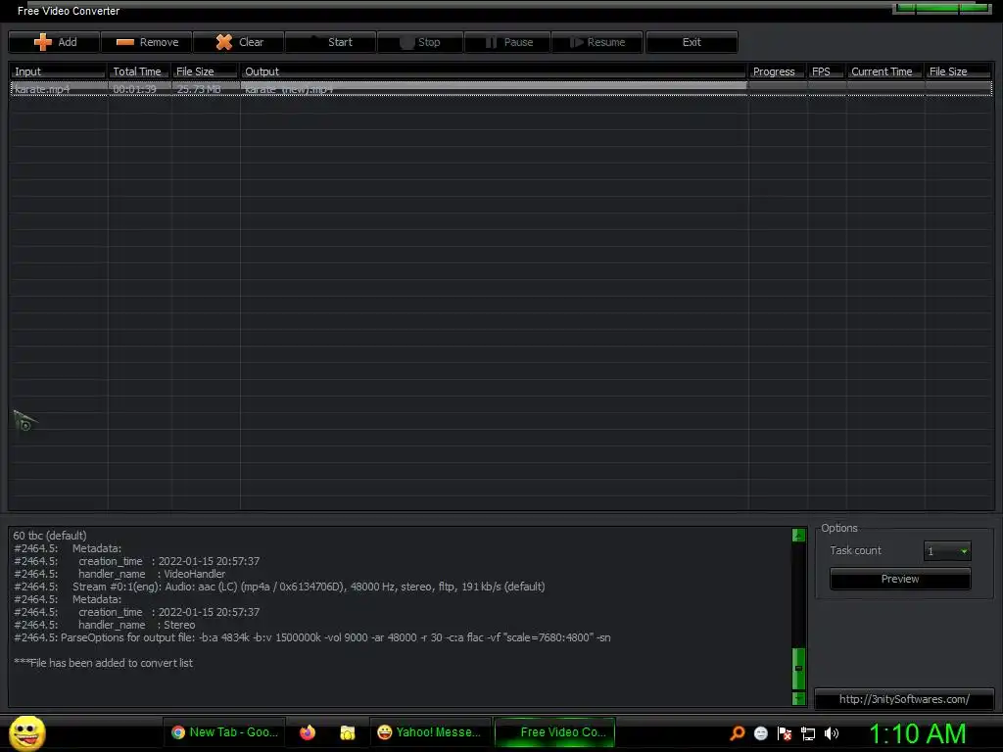
Task: Click the ParseOptions for output file log line
Action: point(312,637)
